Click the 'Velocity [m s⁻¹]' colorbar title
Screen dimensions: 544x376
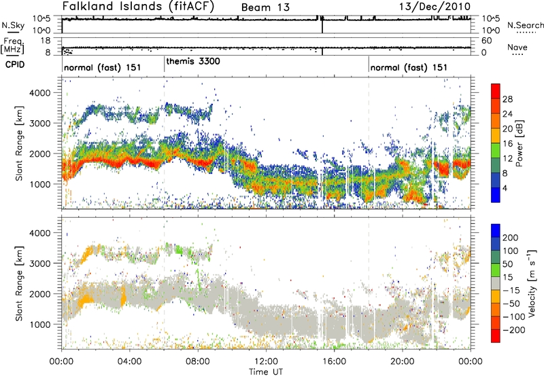[x=532, y=283]
